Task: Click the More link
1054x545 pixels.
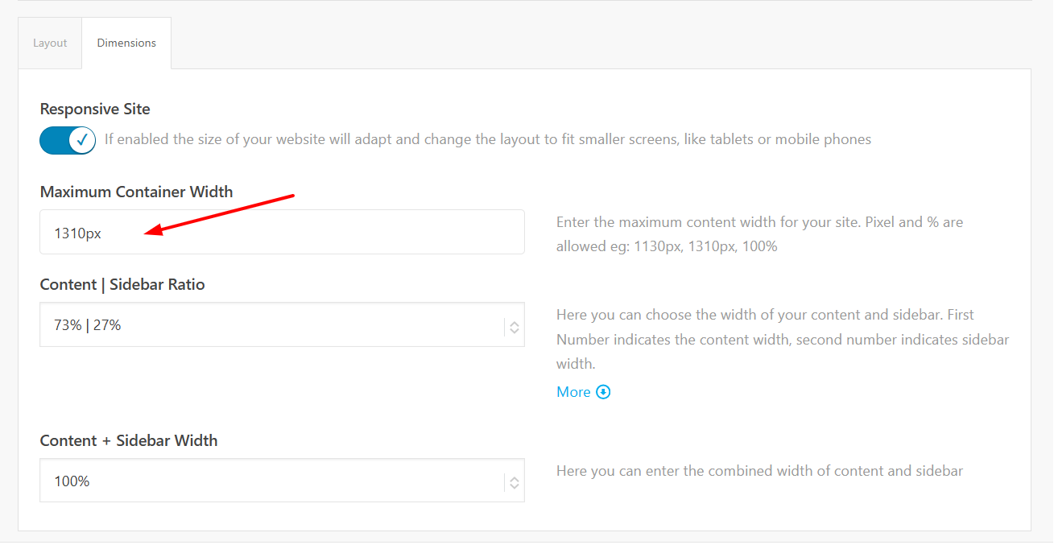Action: pyautogui.click(x=573, y=392)
